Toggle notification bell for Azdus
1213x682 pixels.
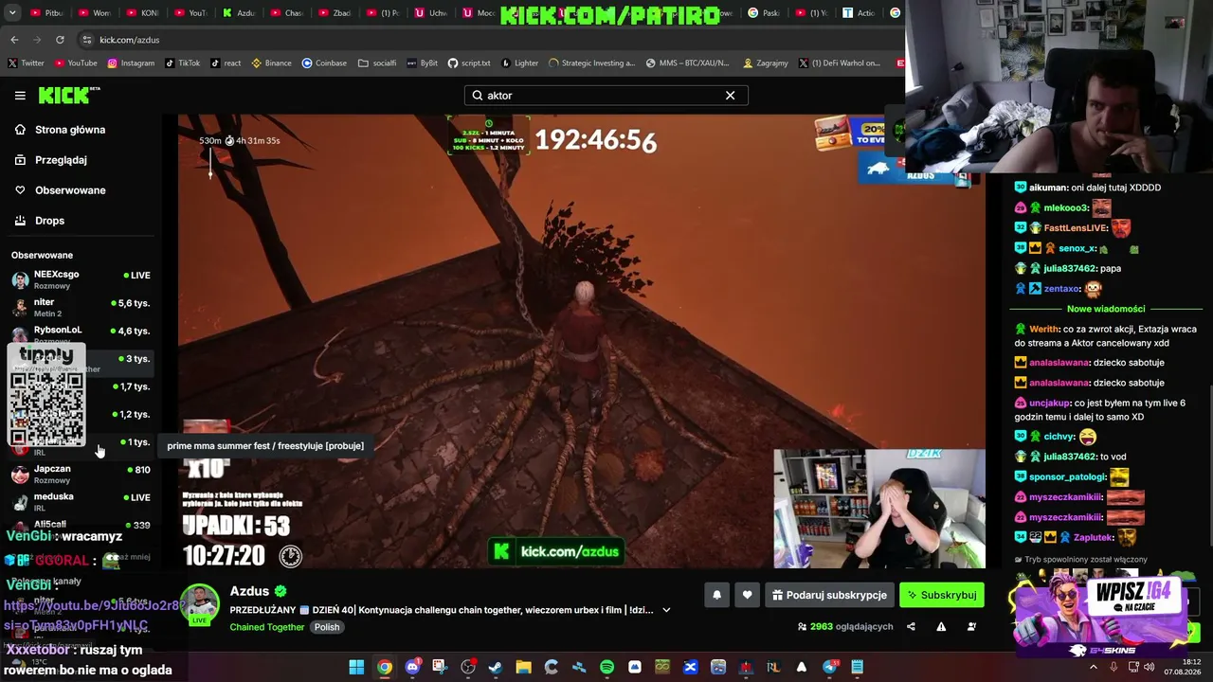(716, 595)
